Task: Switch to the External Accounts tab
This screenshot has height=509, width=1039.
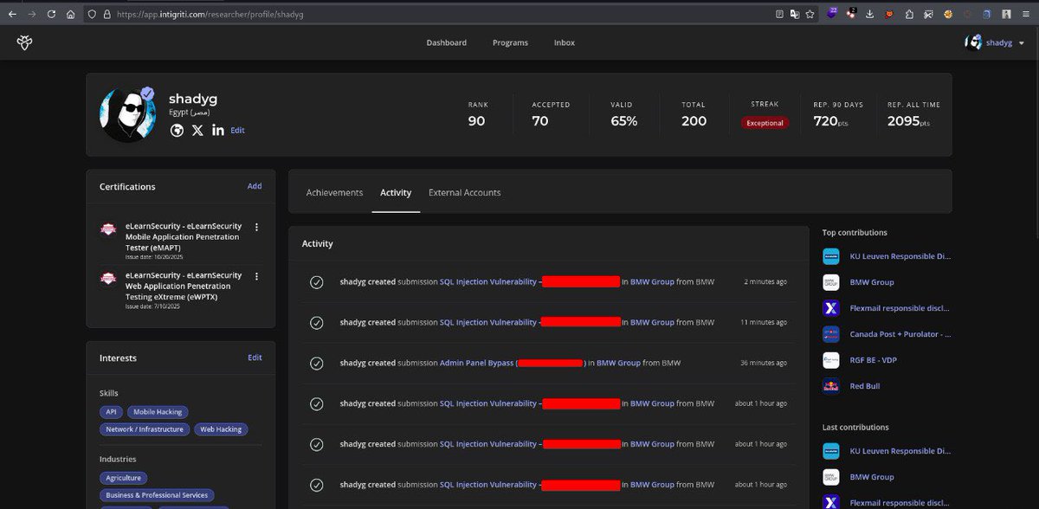Action: pos(464,192)
